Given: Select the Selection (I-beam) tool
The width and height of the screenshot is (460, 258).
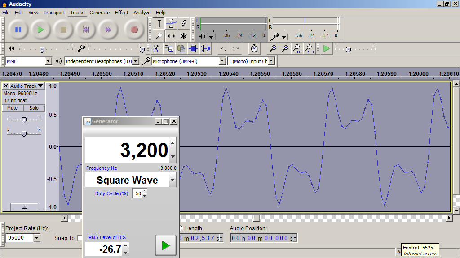Looking at the screenshot, I should [159, 23].
